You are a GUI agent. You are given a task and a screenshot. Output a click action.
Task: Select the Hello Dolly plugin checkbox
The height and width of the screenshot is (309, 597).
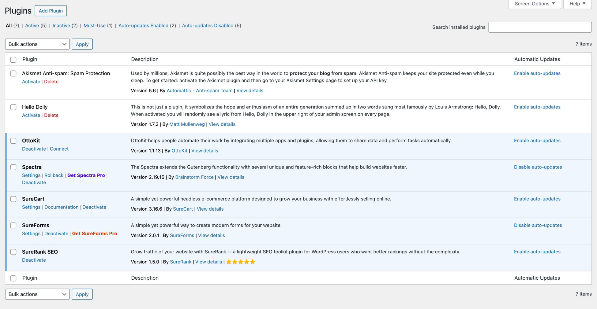(x=13, y=107)
